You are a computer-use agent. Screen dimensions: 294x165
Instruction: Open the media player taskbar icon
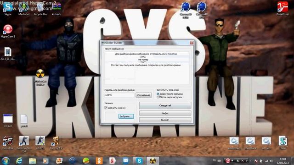click(x=45, y=161)
